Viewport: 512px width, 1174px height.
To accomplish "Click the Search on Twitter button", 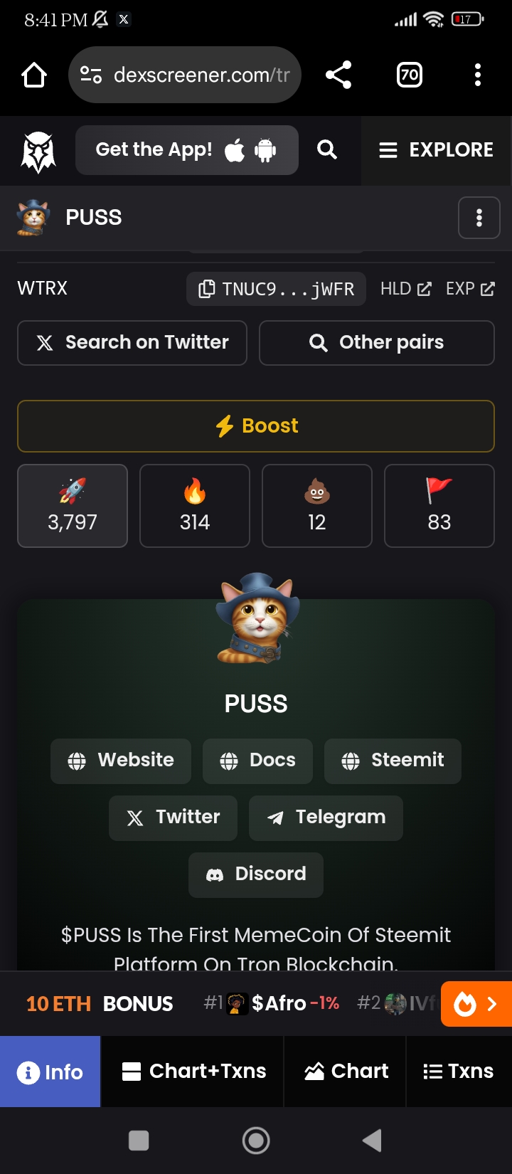I will [132, 343].
